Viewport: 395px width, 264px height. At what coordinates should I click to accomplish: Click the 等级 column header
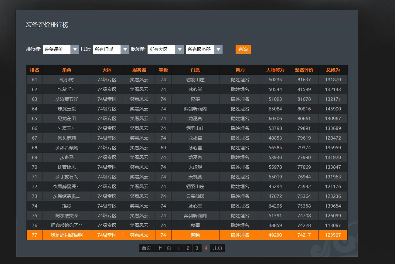[x=163, y=70]
